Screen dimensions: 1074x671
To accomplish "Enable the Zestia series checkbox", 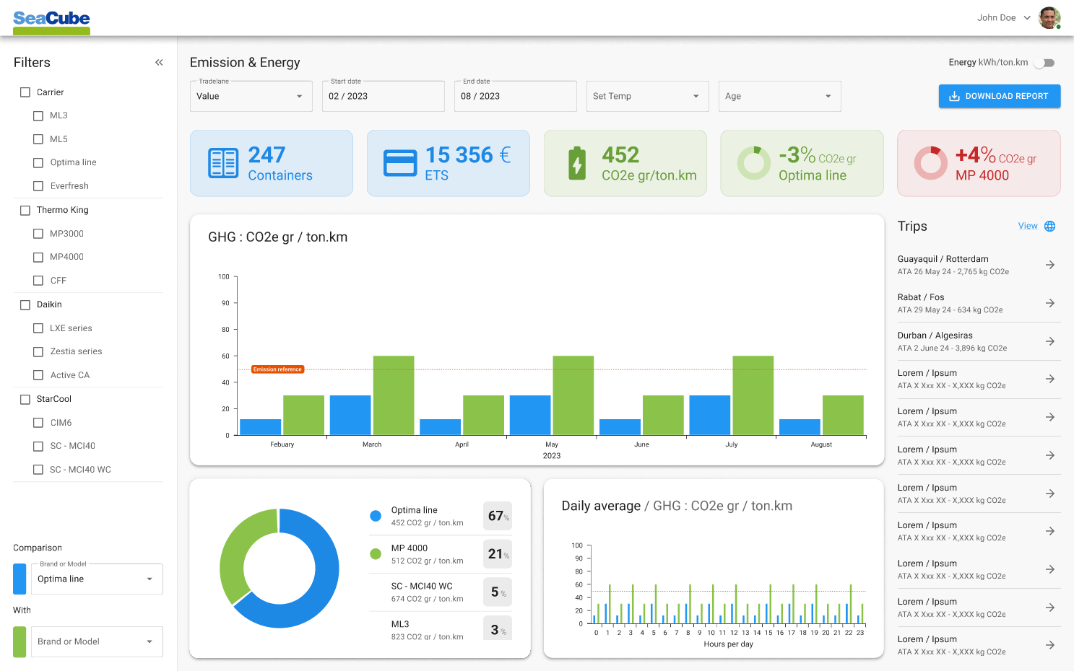I will (x=38, y=351).
